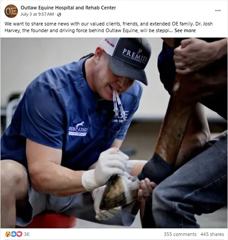
Task: Click the syringes held in the vet's mouth
Action: [119, 105]
